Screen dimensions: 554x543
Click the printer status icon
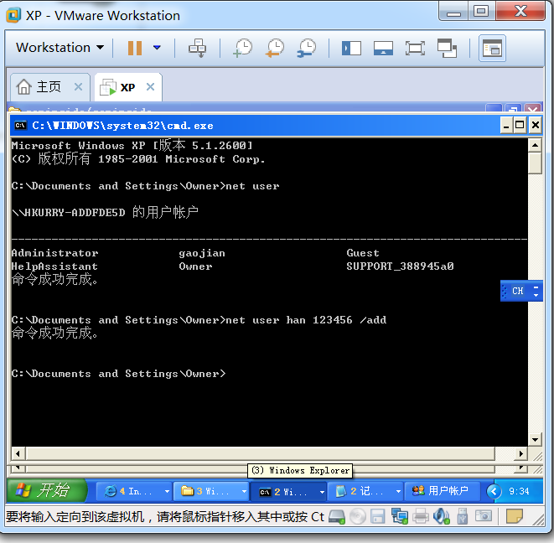(x=421, y=516)
